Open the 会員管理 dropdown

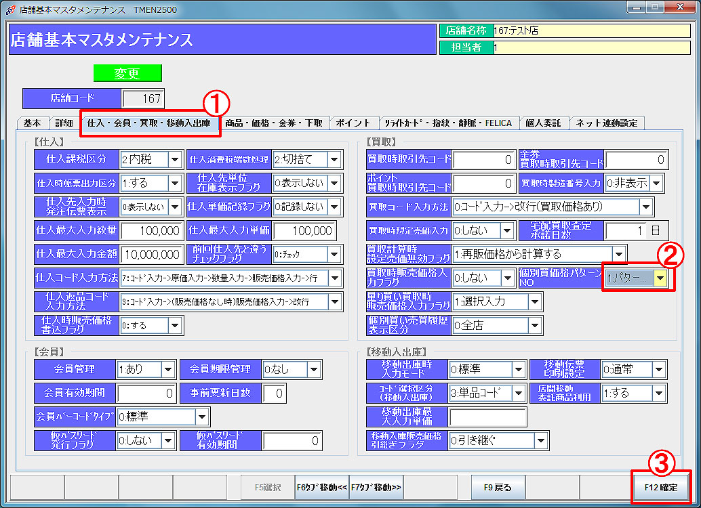[168, 370]
